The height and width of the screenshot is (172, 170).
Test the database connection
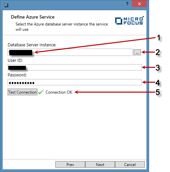pos(23,92)
